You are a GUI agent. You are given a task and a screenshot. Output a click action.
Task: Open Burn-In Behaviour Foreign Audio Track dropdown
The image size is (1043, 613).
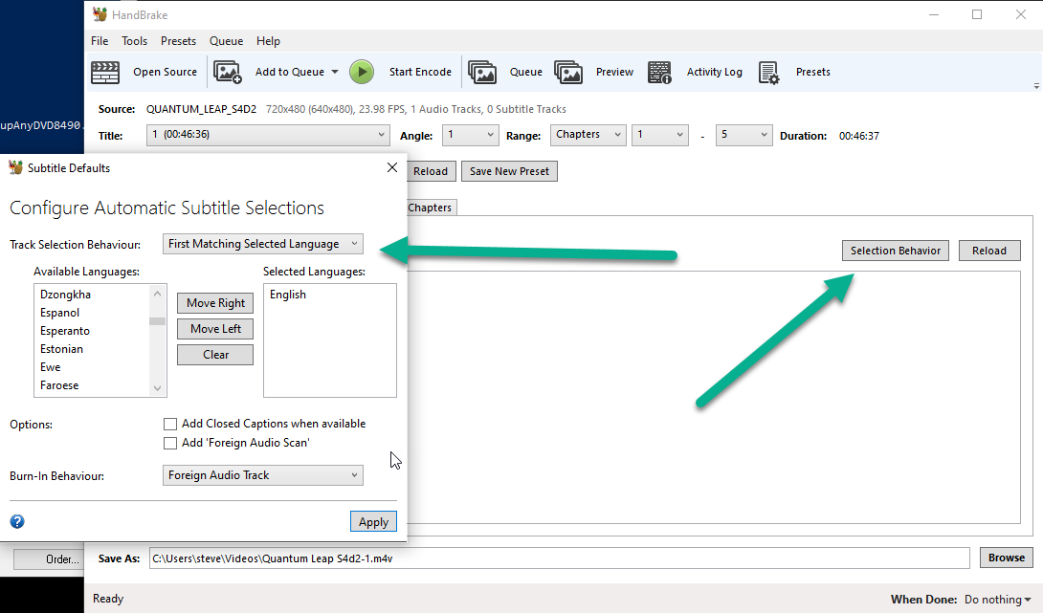tap(263, 475)
